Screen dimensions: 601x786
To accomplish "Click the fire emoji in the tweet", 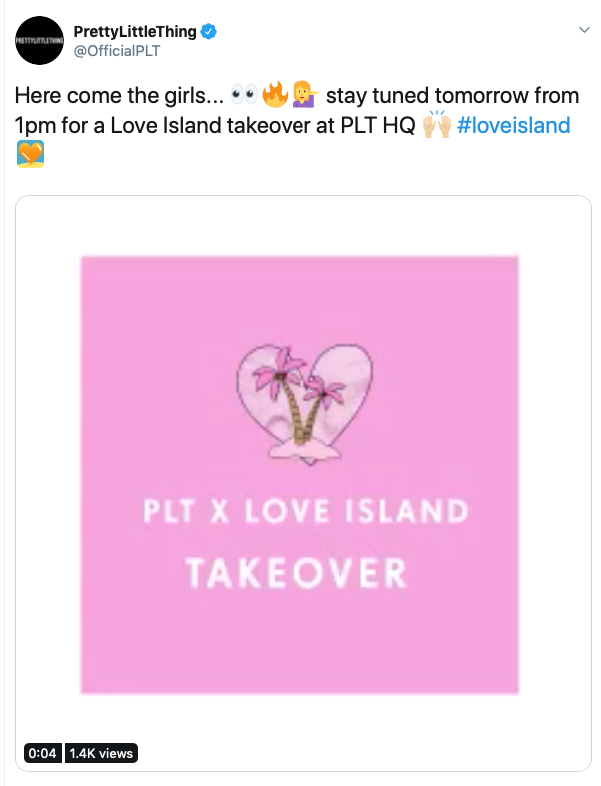I will click(x=275, y=95).
